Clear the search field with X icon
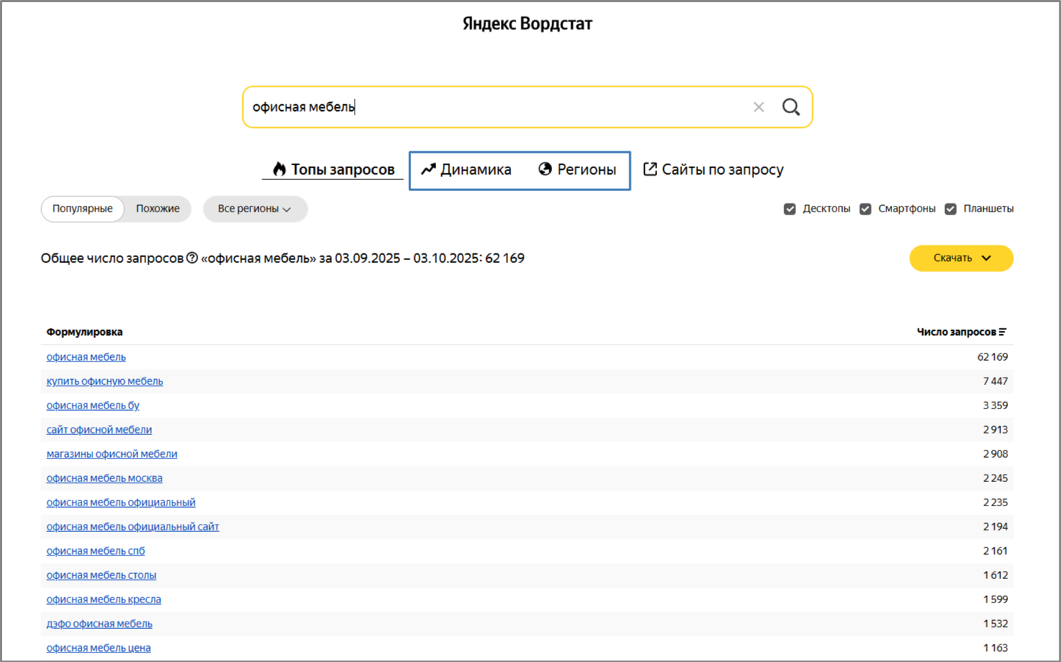This screenshot has width=1061, height=662. [x=758, y=107]
